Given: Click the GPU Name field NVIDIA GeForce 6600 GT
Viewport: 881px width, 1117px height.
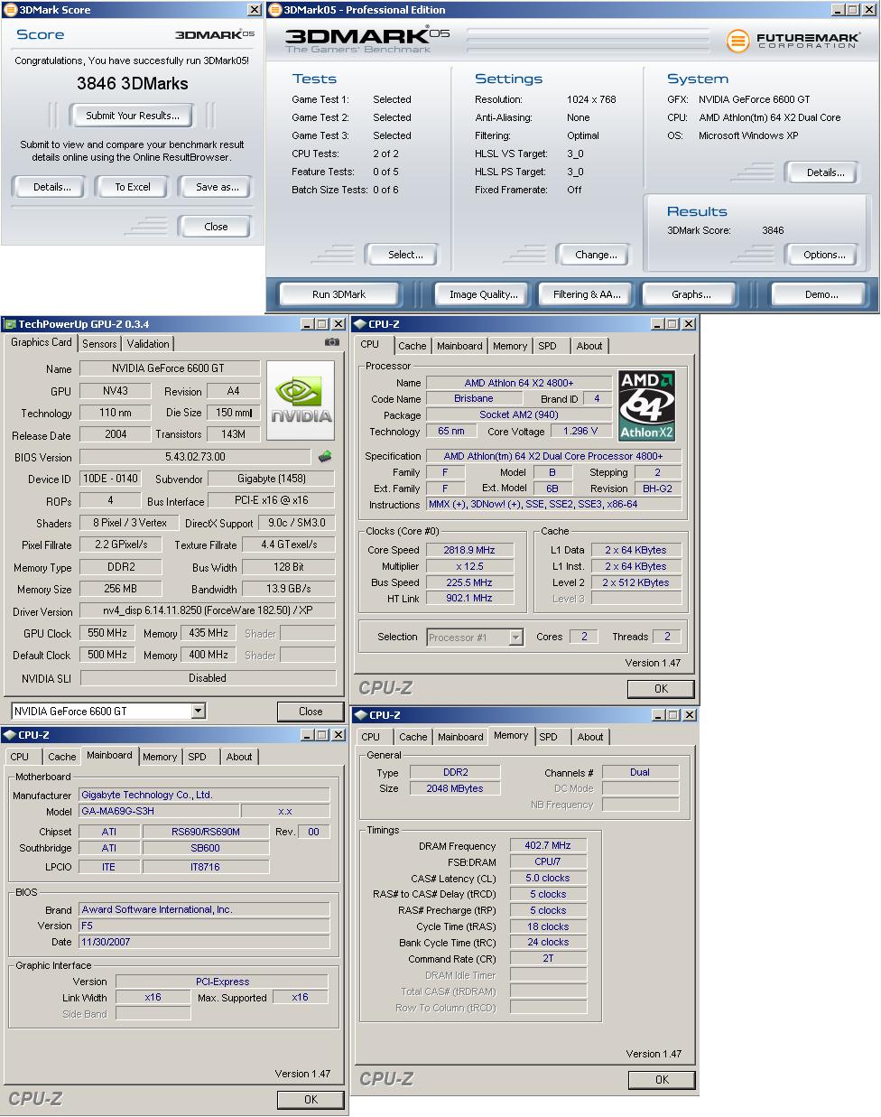Looking at the screenshot, I should [x=170, y=368].
